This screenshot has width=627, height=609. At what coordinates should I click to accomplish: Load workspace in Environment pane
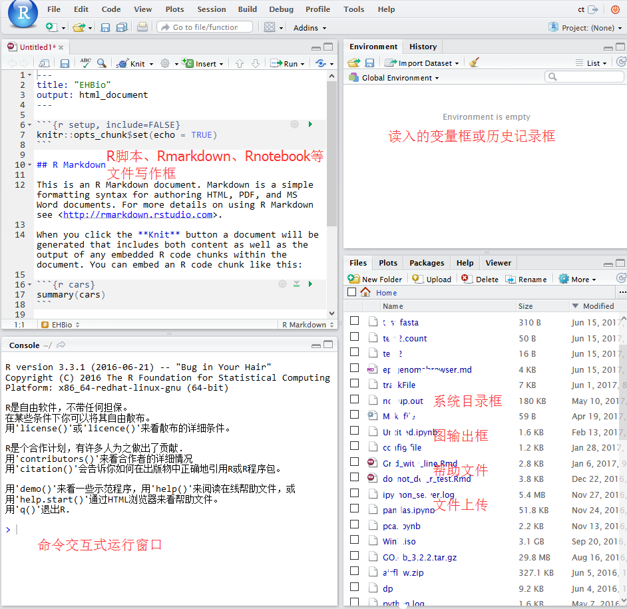pos(354,63)
